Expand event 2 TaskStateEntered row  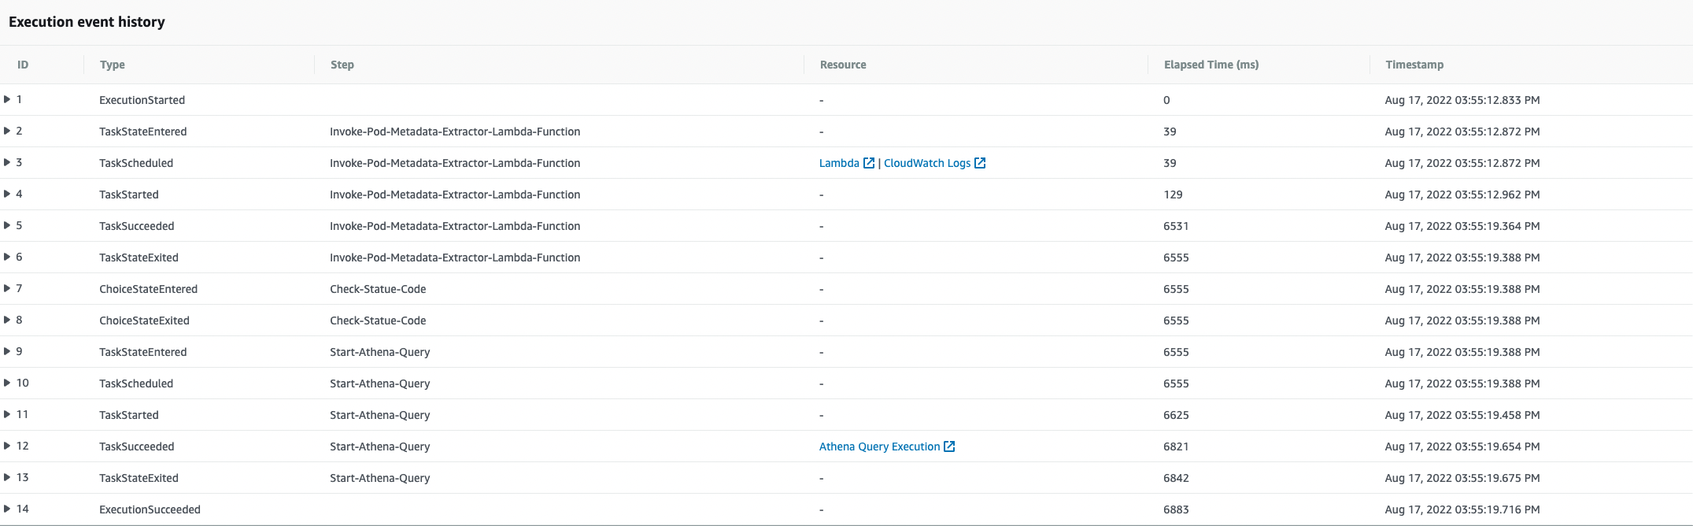(x=7, y=131)
